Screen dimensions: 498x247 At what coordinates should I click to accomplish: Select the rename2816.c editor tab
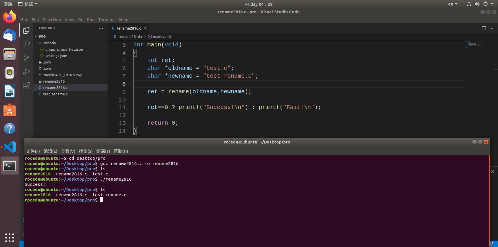click(x=129, y=28)
